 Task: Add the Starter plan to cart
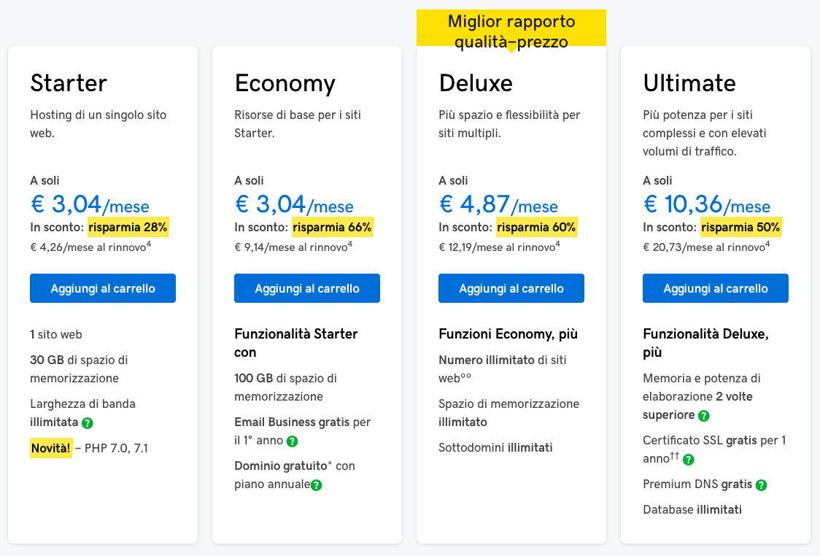102,288
